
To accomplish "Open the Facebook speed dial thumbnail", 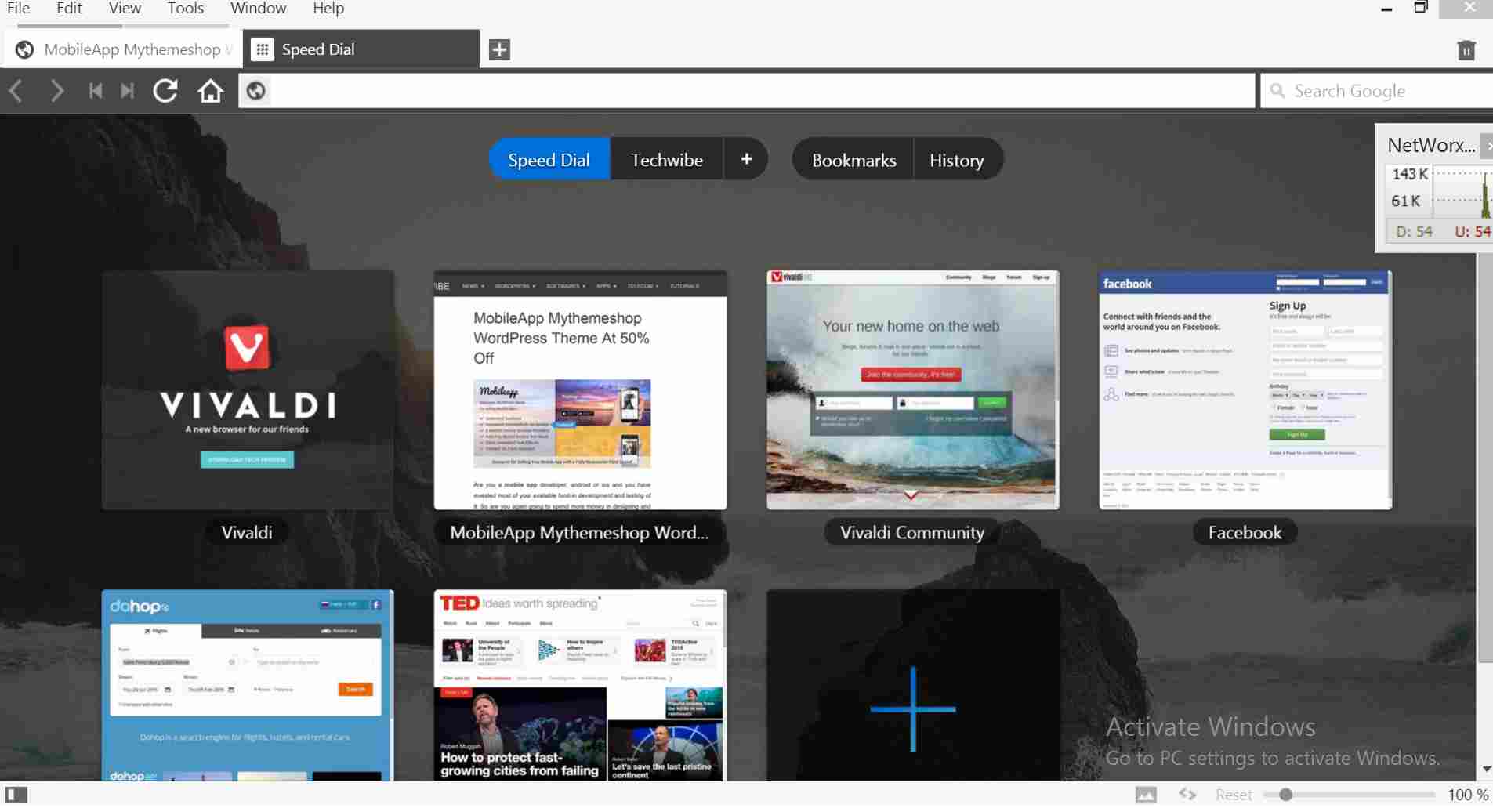I will [x=1245, y=390].
